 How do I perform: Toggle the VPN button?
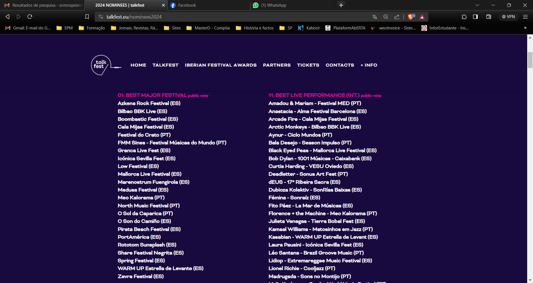click(509, 17)
